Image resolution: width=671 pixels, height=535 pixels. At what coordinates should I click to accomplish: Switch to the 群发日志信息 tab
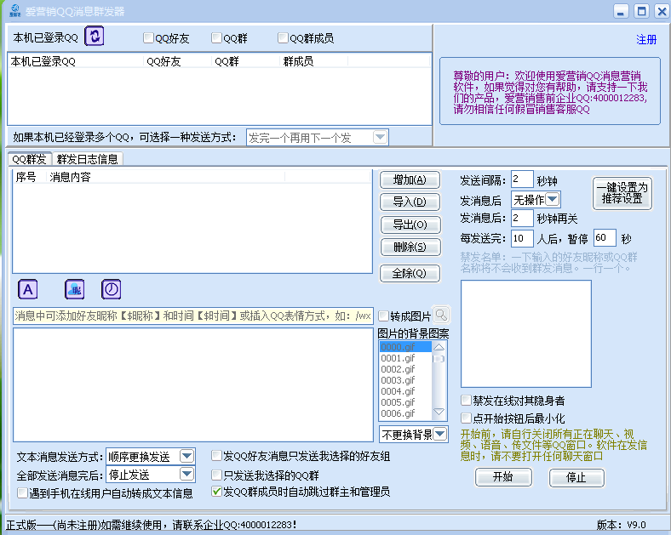[x=88, y=159]
